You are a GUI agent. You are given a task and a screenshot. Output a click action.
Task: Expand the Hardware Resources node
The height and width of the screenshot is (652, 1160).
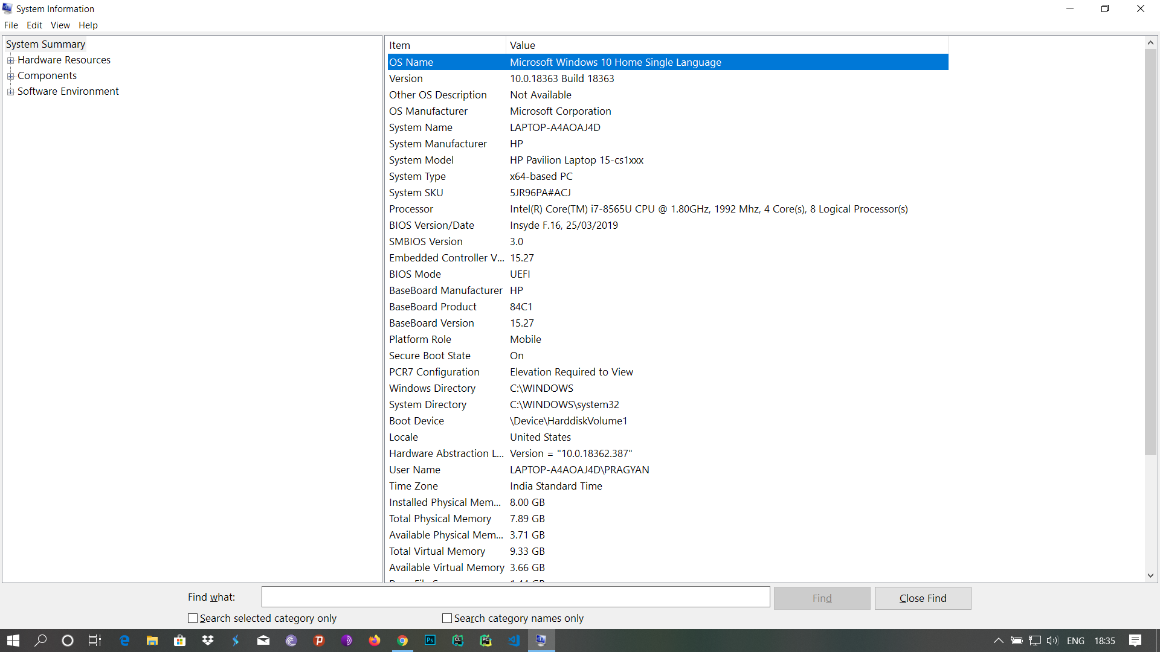(10, 60)
